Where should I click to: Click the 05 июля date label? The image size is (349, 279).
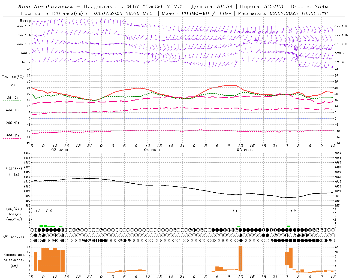245,150
